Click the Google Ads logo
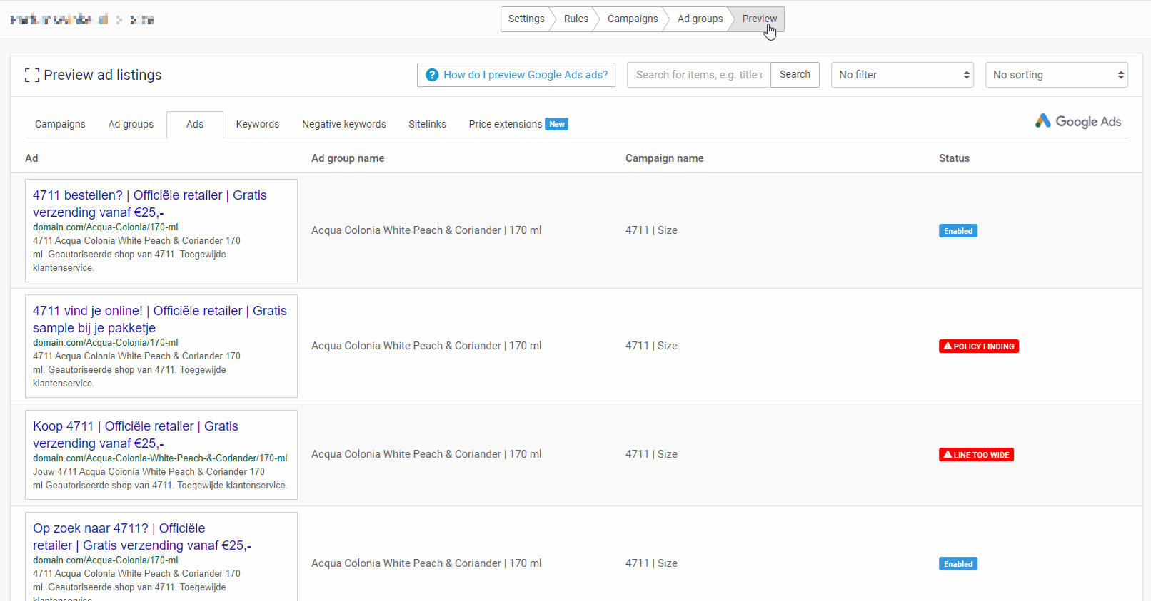1151x601 pixels. pos(1077,121)
